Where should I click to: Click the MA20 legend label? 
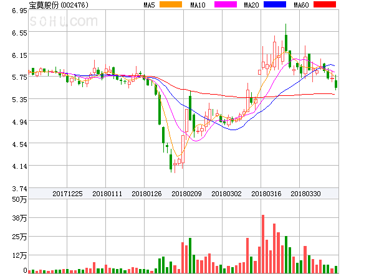(x=251, y=5)
